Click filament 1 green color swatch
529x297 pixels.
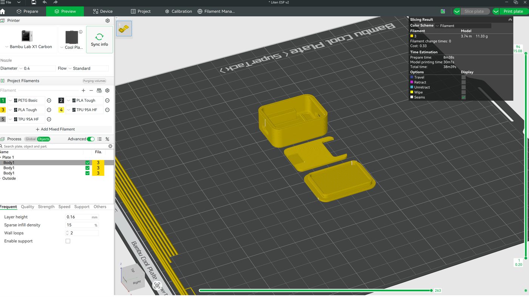tap(3, 100)
